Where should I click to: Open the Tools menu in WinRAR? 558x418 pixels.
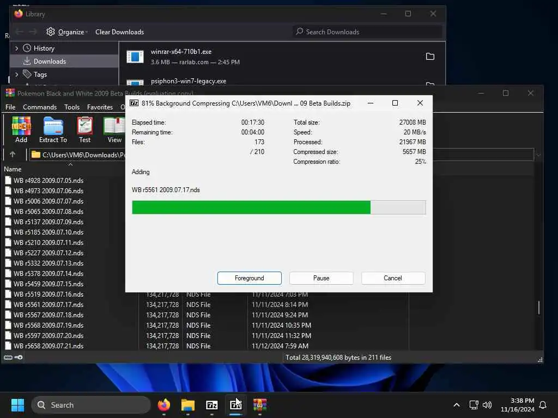[72, 107]
